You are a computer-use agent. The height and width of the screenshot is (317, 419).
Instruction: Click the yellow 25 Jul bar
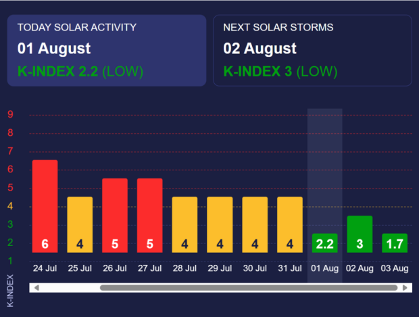[x=80, y=225]
